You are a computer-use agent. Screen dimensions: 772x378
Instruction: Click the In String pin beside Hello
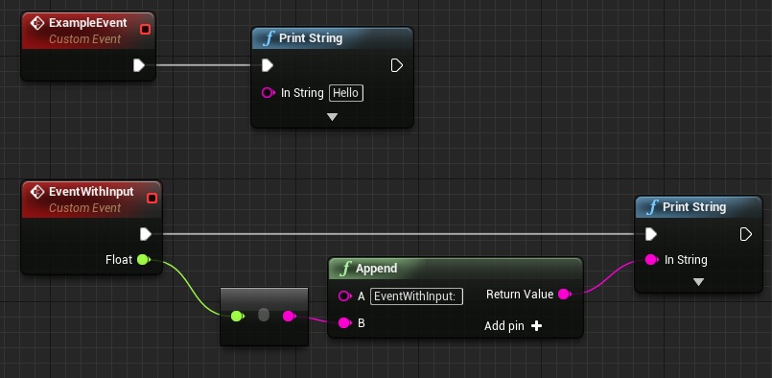[269, 93]
